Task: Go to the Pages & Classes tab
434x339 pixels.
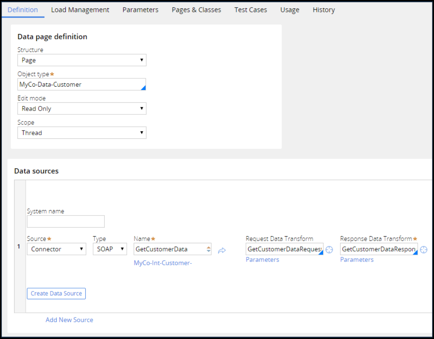Action: pos(196,10)
